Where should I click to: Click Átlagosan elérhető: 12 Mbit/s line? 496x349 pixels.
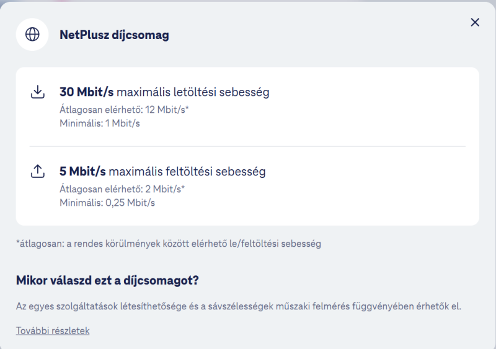click(124, 110)
